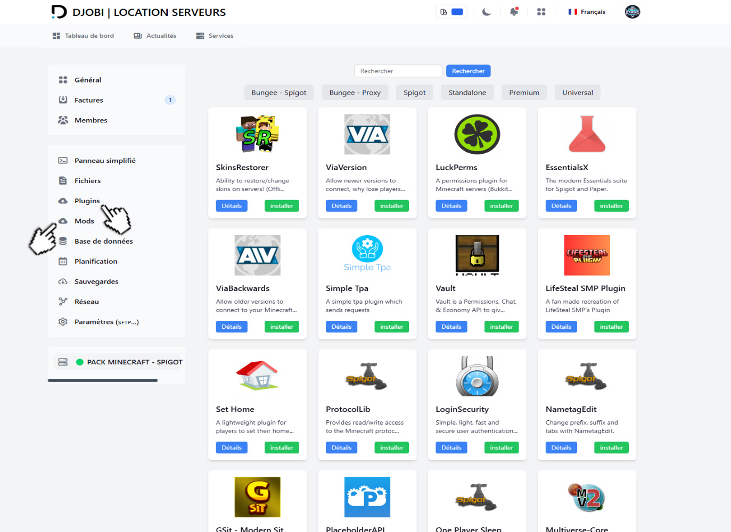This screenshot has height=532, width=731.
Task: Click Général sidebar icon
Action: (63, 80)
